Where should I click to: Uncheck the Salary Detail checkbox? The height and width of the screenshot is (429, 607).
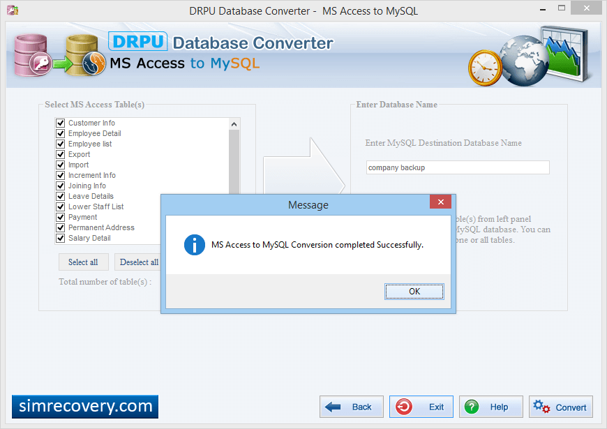[61, 238]
